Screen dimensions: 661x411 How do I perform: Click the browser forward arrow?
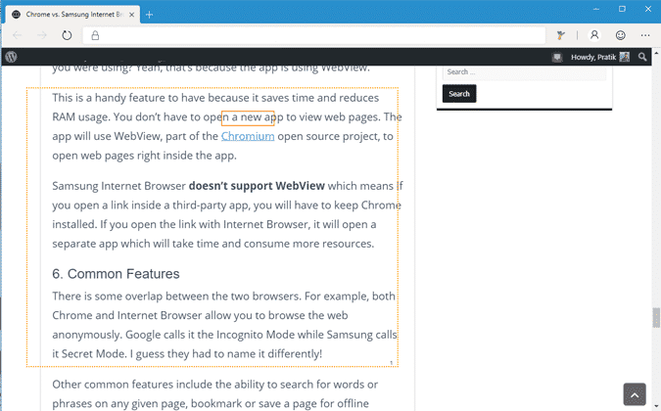[x=42, y=35]
